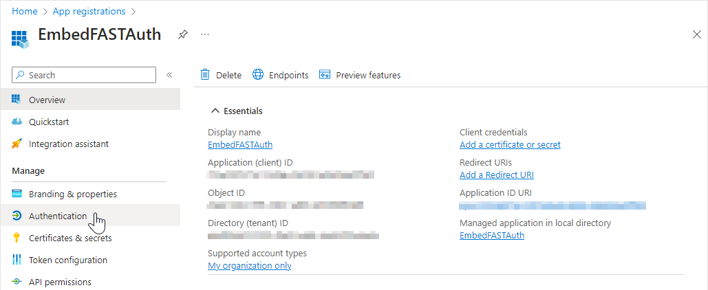708x290 pixels.
Task: Open My organization only link
Action: (x=249, y=266)
